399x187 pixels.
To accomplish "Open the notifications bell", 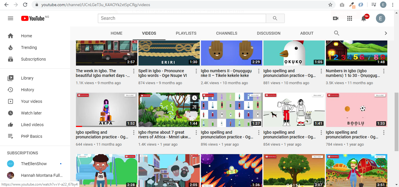I will coord(364,18).
